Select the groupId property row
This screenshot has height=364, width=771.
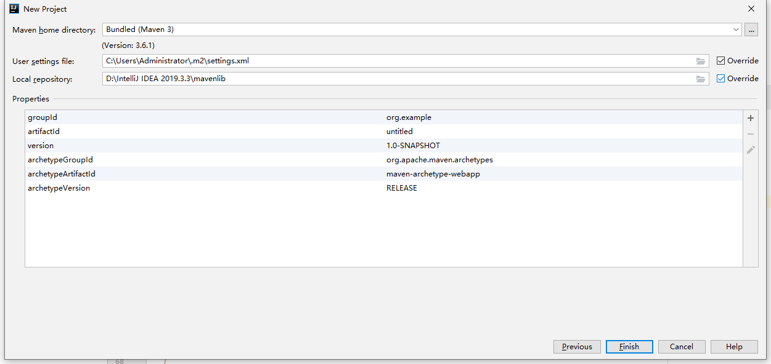pos(383,117)
